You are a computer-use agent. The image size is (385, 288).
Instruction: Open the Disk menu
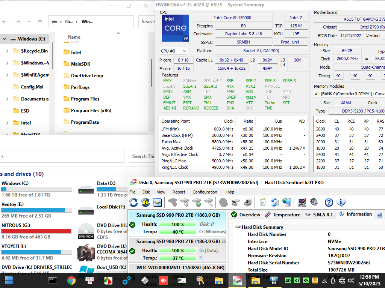click(x=146, y=192)
